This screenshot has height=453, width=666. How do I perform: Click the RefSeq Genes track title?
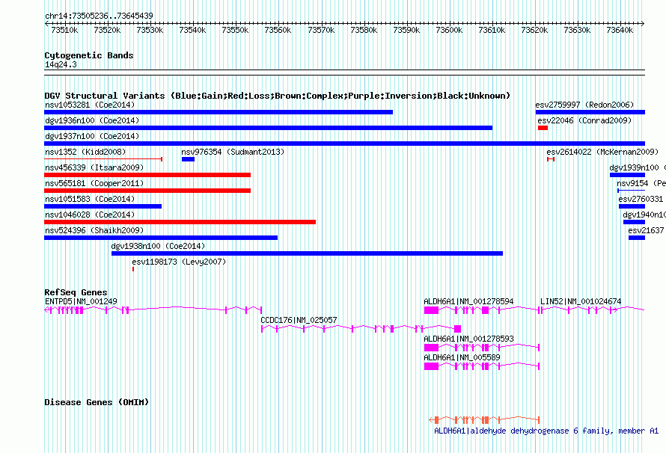point(76,292)
